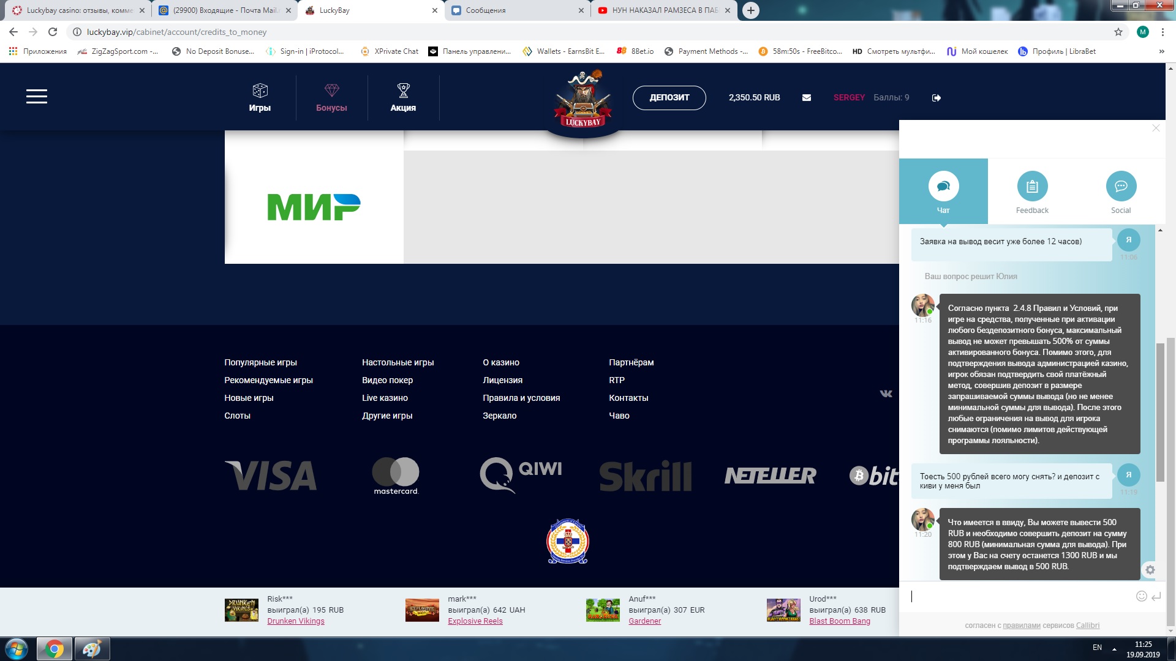Open RTP footer link

(x=617, y=380)
